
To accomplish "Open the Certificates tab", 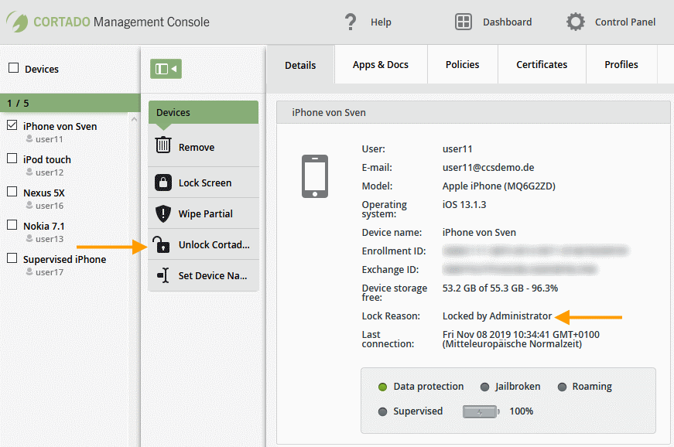I will pos(542,64).
